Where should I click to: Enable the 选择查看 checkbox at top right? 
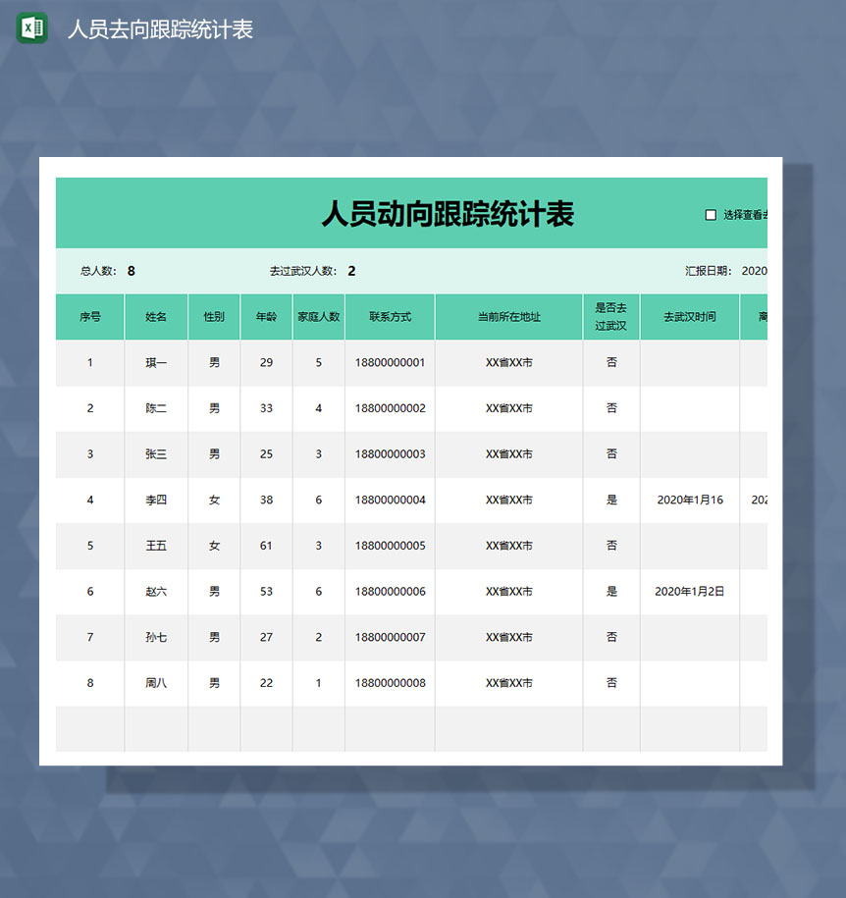point(711,214)
